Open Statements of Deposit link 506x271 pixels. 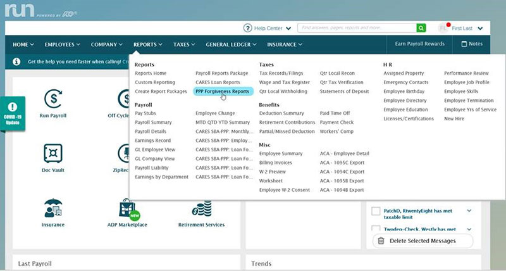344,91
